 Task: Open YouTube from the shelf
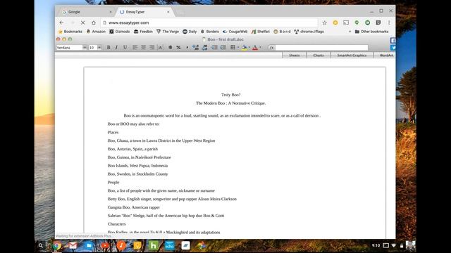[x=105, y=245]
